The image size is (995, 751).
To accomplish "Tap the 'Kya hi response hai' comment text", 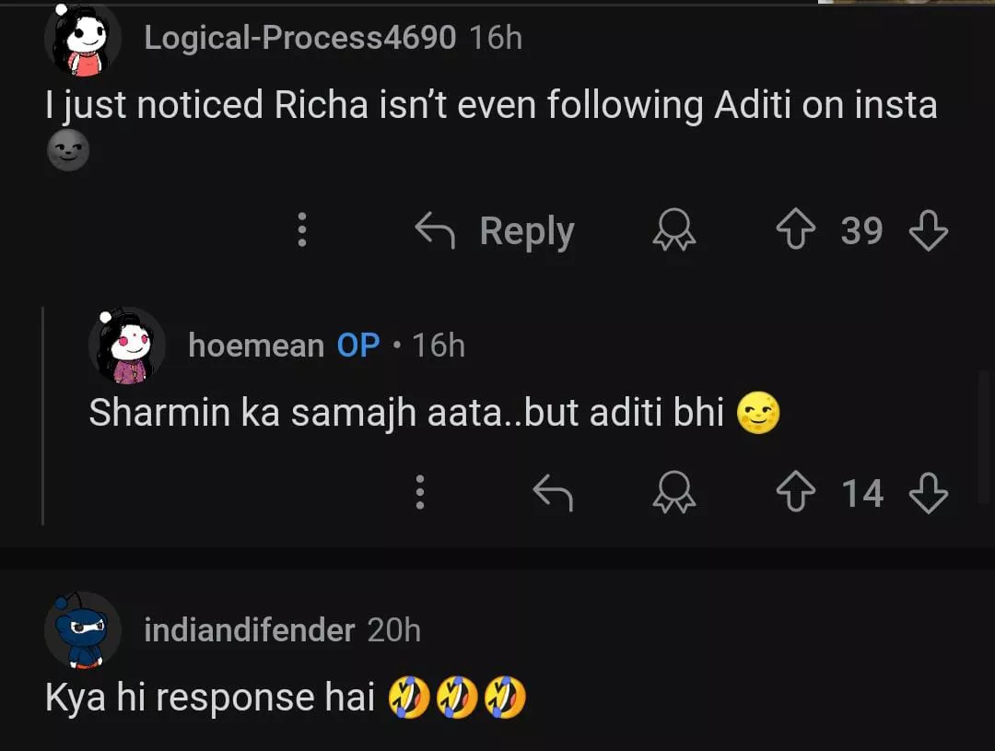I will coord(210,698).
